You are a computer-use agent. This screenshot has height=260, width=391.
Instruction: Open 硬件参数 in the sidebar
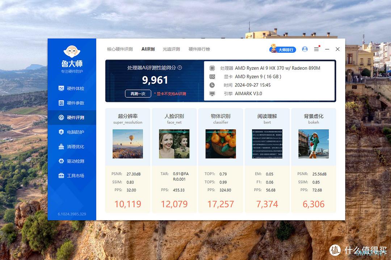click(72, 103)
